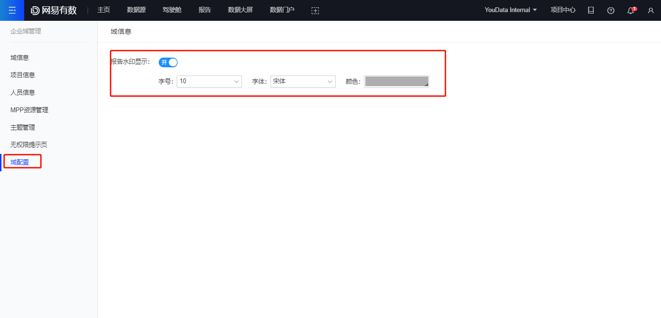Select 域配置 in sidebar
Screen dimensions: 661x318
tap(20, 162)
